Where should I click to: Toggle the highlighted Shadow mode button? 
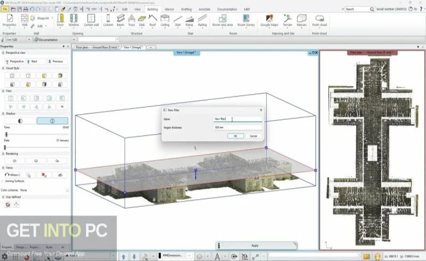[x=52, y=120]
